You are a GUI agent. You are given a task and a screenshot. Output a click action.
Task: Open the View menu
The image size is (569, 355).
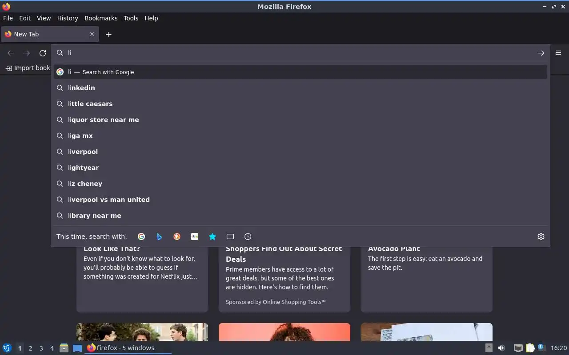coord(44,18)
